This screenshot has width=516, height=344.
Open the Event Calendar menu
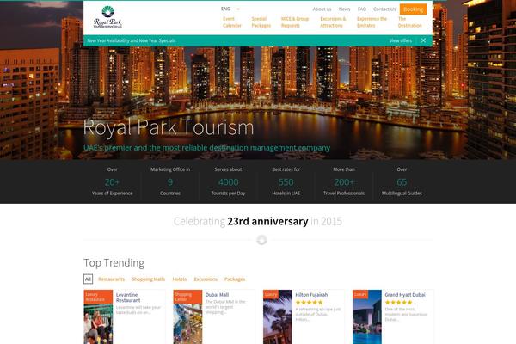[x=232, y=22]
